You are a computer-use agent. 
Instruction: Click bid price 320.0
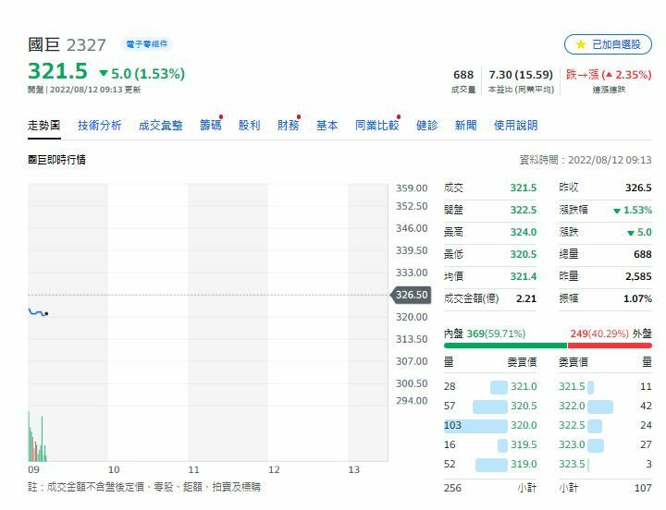(x=524, y=425)
